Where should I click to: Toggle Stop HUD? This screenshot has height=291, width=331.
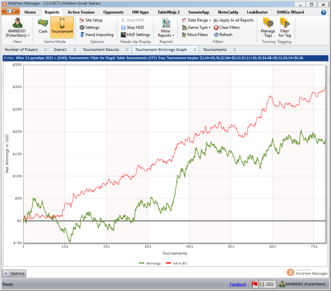coord(133,27)
